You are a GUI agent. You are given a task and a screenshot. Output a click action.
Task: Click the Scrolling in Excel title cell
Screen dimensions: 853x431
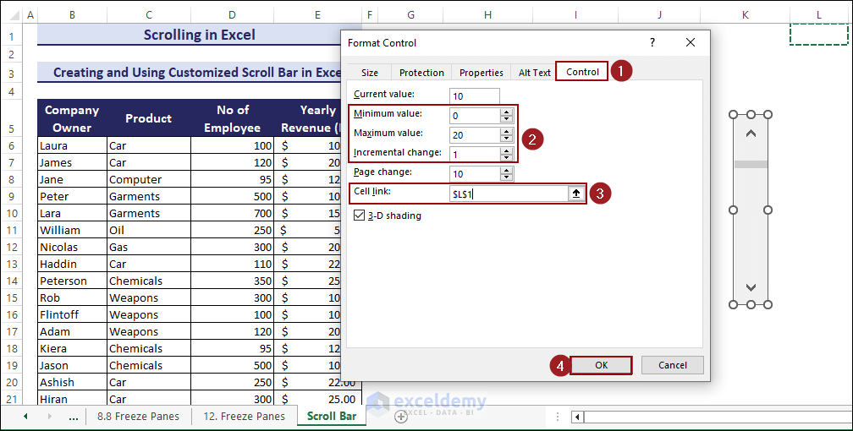click(199, 35)
